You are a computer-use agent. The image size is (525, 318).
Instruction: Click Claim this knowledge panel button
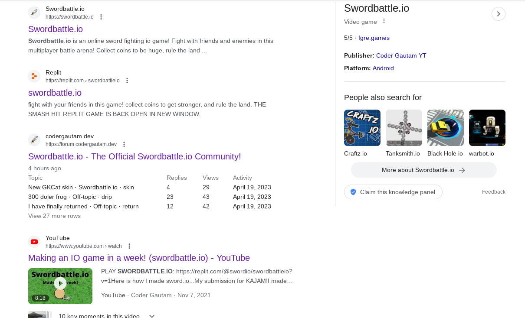[393, 192]
